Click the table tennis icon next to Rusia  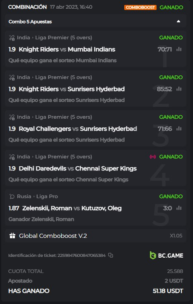click(x=12, y=196)
